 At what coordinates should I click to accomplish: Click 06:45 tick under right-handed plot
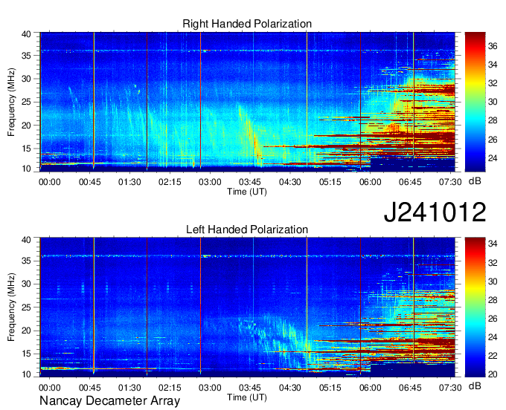410,182
